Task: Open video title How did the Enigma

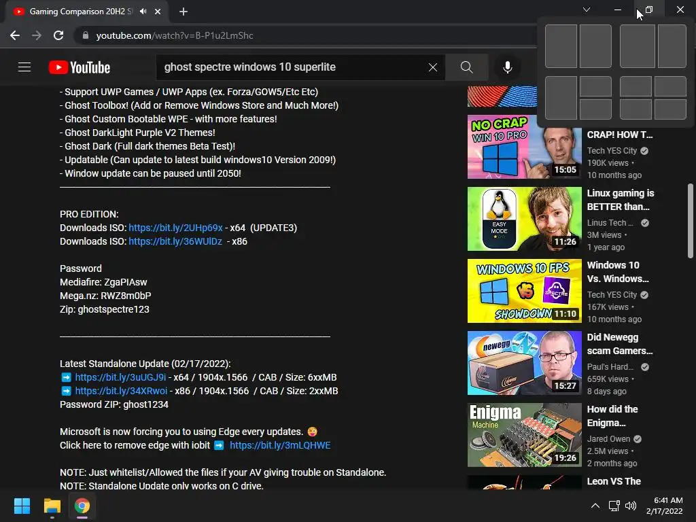Action: click(612, 415)
